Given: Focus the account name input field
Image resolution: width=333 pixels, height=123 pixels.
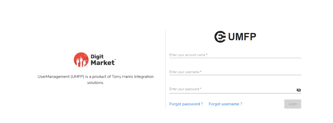Looking at the screenshot, I should (235, 55).
